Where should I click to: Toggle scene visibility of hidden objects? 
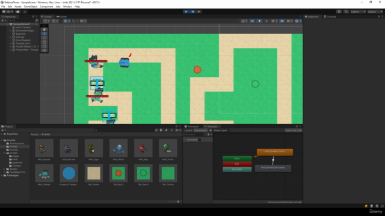282,21
